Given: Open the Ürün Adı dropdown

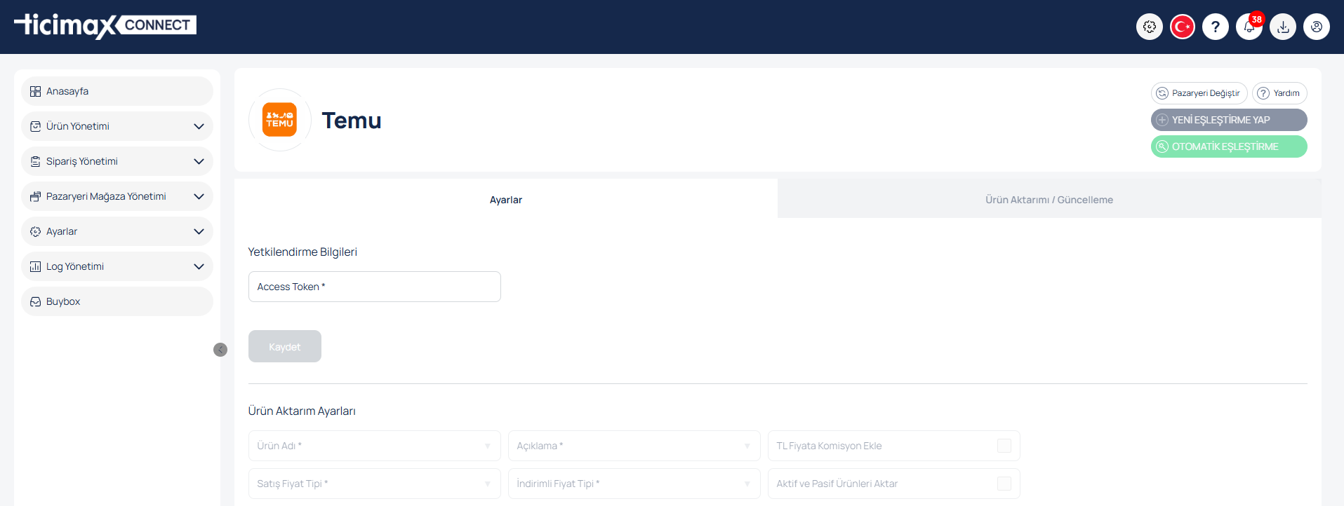Looking at the screenshot, I should tap(374, 446).
